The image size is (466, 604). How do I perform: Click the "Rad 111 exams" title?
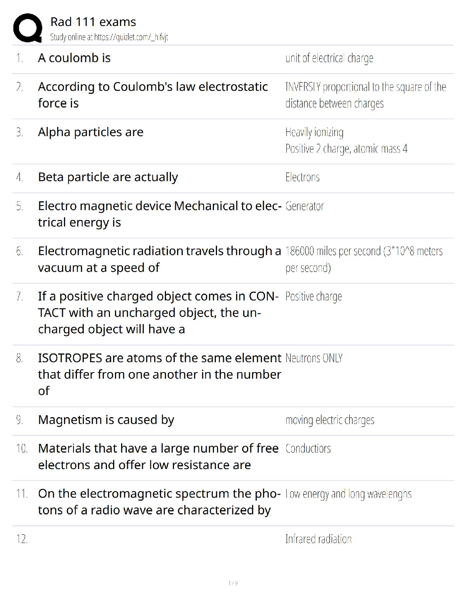tap(93, 22)
